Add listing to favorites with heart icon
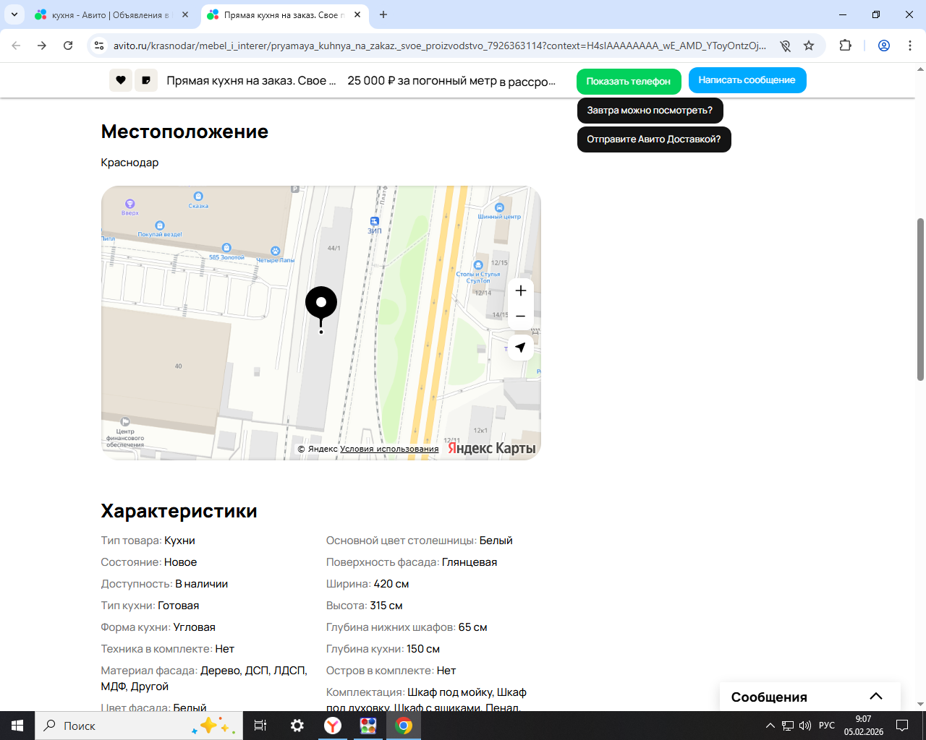926x740 pixels. (121, 80)
